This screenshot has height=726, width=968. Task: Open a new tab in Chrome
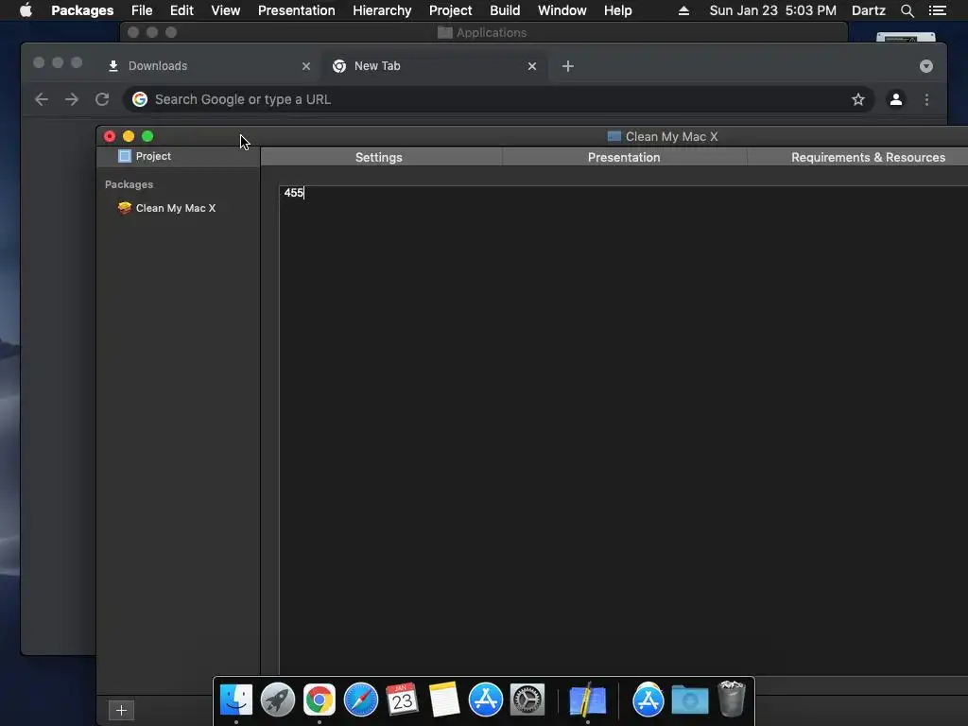click(x=568, y=66)
